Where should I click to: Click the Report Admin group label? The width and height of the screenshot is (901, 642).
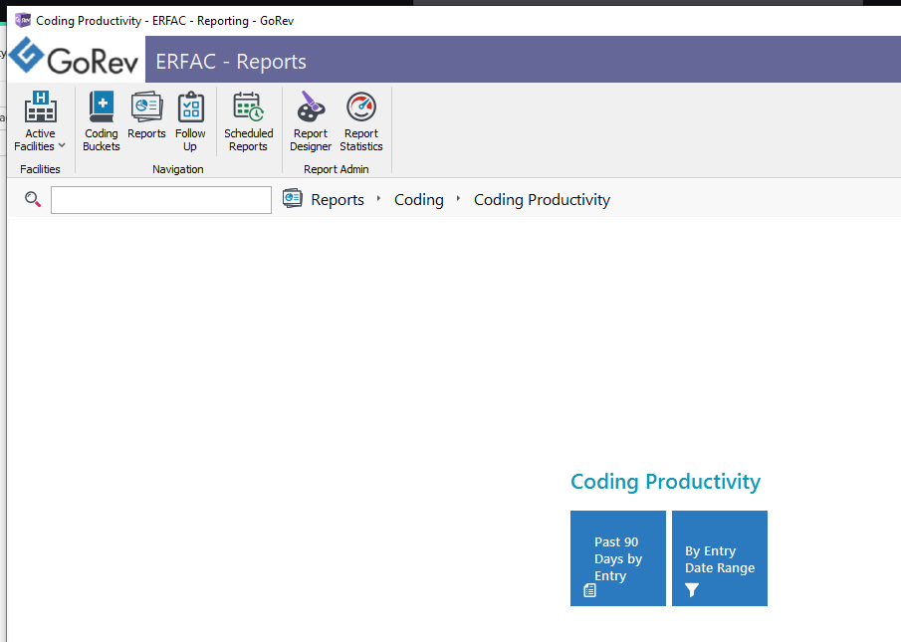[x=337, y=169]
